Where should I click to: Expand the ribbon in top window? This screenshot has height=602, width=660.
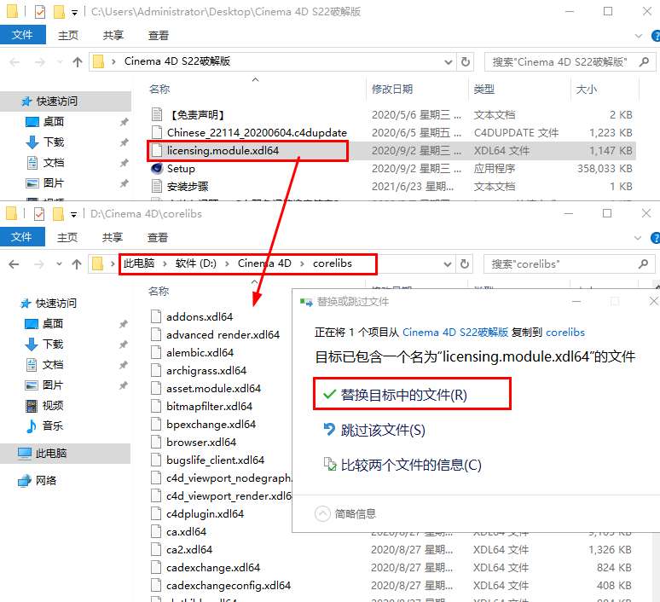click(639, 36)
